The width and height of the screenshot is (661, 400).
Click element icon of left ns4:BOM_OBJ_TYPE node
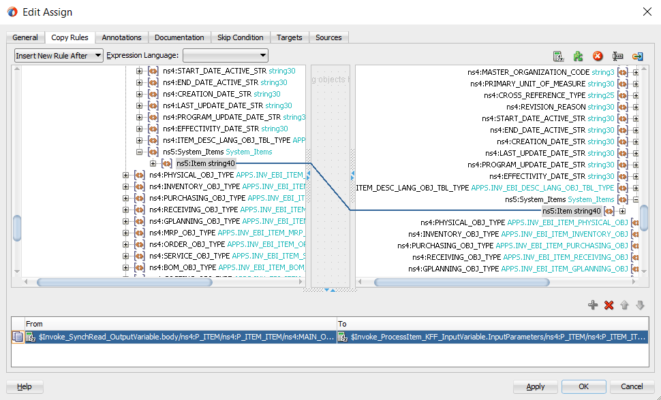140,268
